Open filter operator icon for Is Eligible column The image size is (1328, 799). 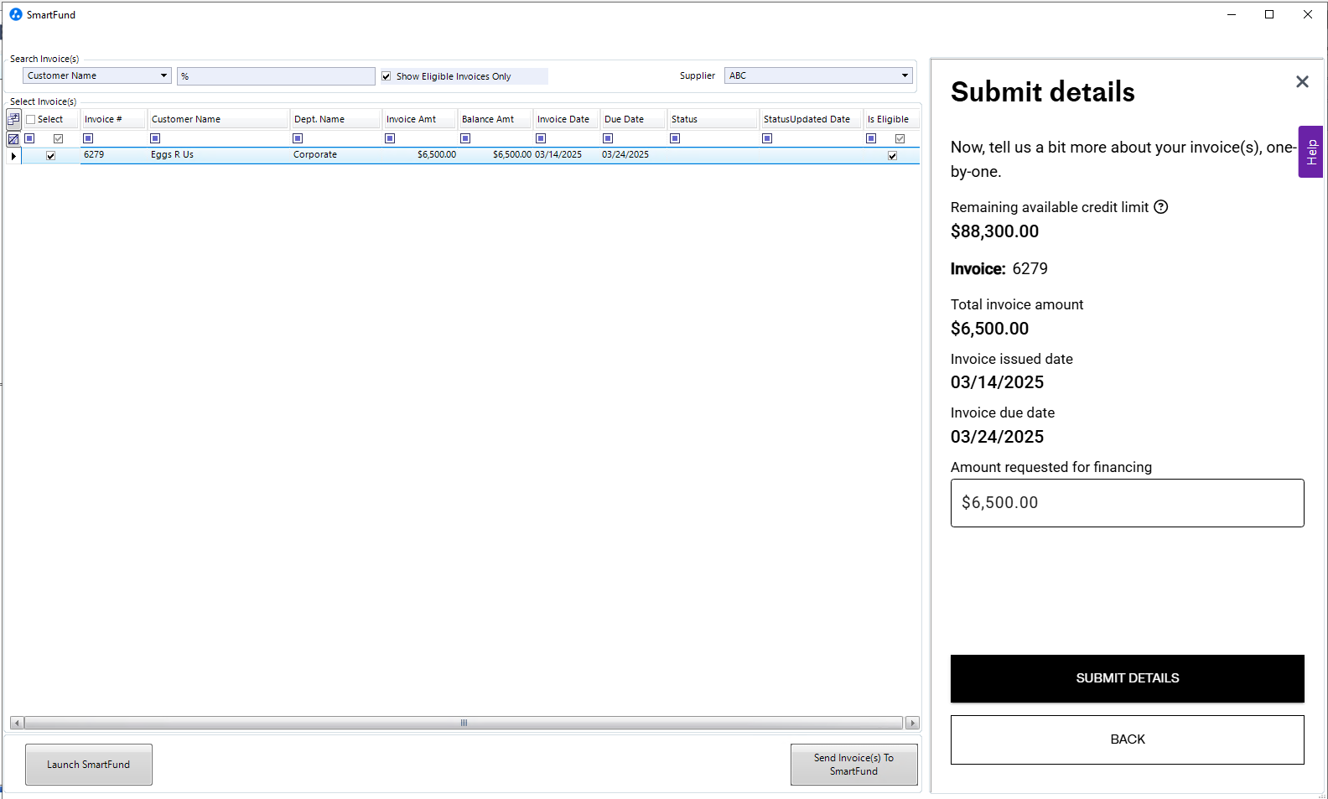(x=871, y=138)
